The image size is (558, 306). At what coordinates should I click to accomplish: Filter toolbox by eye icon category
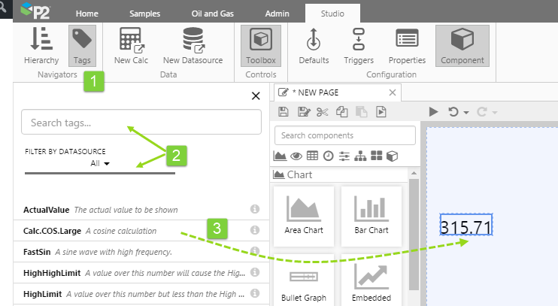pos(296,156)
